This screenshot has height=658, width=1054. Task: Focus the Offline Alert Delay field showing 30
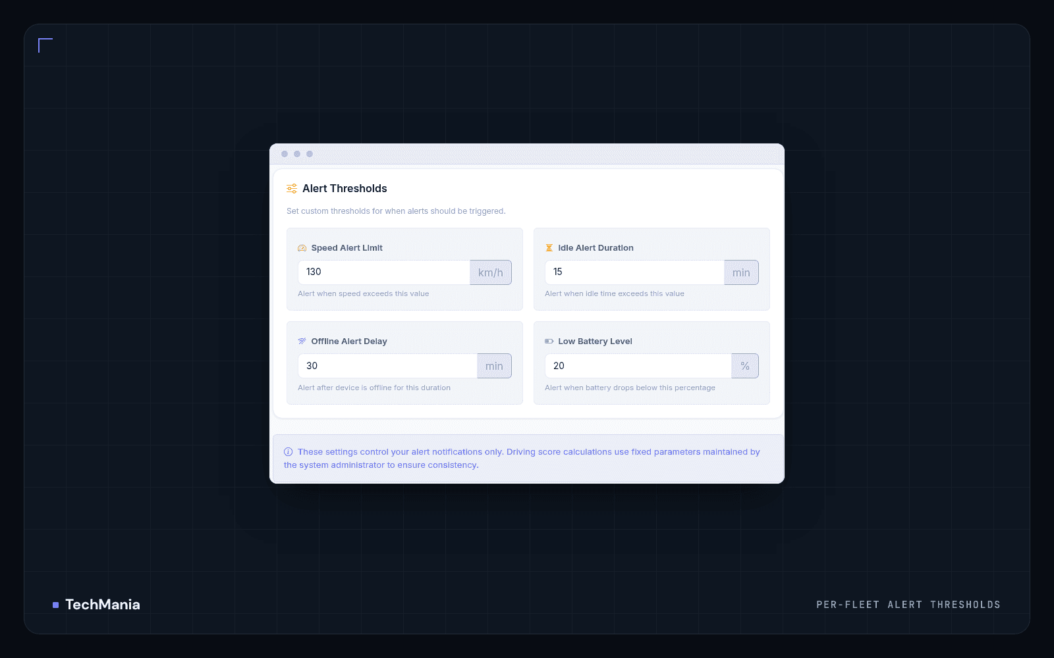coord(387,366)
